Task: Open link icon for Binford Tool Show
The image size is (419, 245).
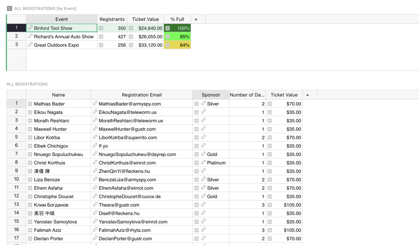Action: 30,28
